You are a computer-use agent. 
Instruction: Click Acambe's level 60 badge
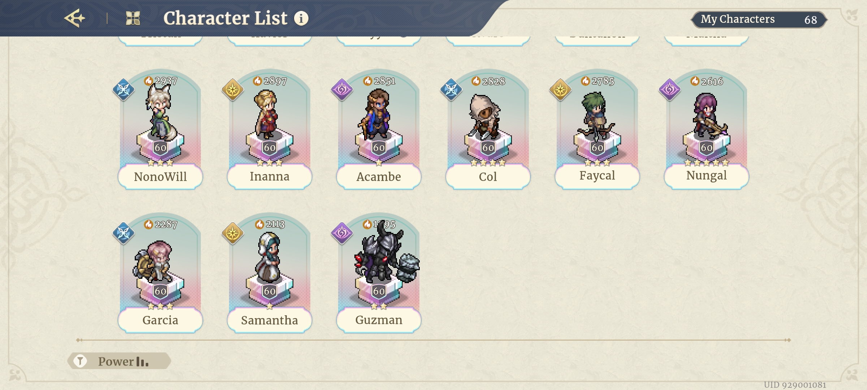[379, 148]
